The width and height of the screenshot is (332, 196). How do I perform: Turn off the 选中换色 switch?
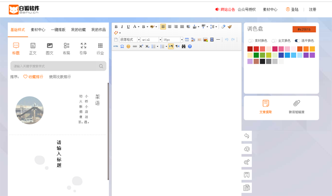[297, 41]
